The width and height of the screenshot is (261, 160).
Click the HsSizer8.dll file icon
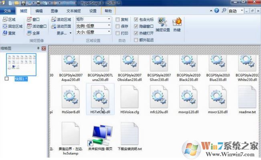tap(71, 96)
